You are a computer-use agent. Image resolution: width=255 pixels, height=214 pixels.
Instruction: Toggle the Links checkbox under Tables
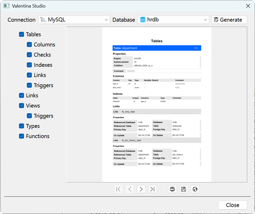pos(29,75)
